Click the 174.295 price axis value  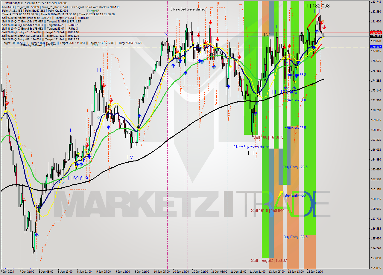pos(376,80)
